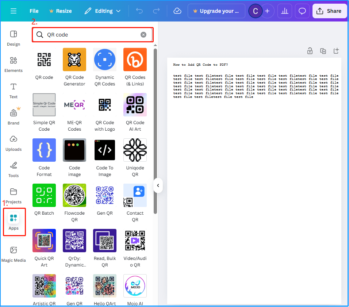Click the heading 'How to Add QR Code to PDF?'
This screenshot has width=349, height=307.
point(200,65)
